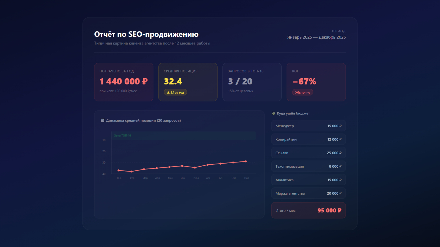Click the "Ссылки" budget row label

click(282, 153)
